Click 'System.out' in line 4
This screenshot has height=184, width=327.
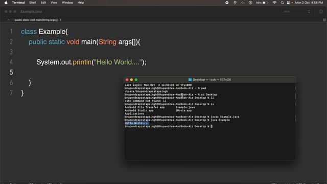click(x=54, y=62)
